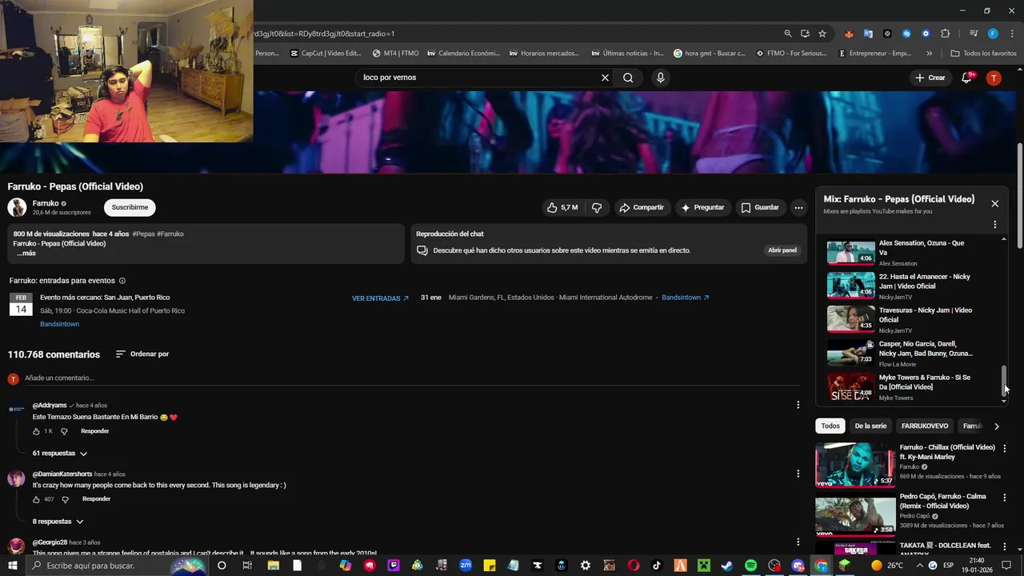Click the mix playlist scrollbar thumb

pyautogui.click(x=1004, y=380)
